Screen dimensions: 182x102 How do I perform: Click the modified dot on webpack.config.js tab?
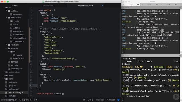102,5
